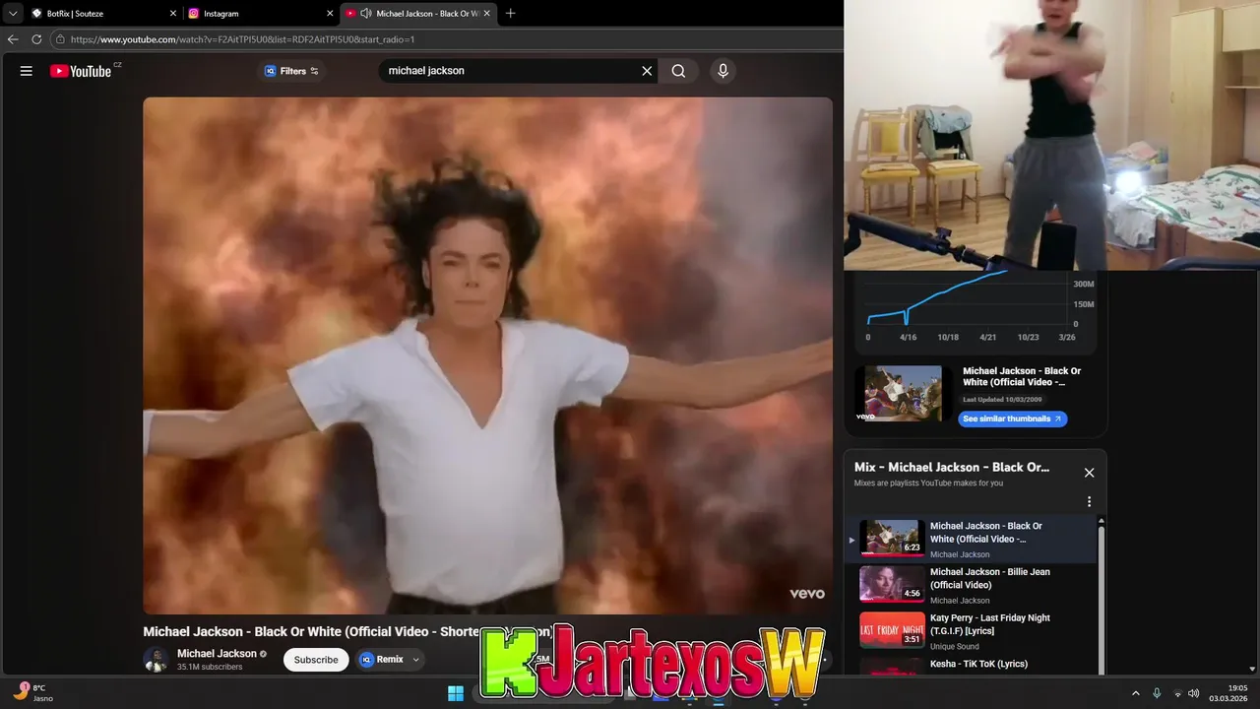Screen dimensions: 1260x709
Task: Close the Michael Jackson YouTube tab
Action: point(486,14)
